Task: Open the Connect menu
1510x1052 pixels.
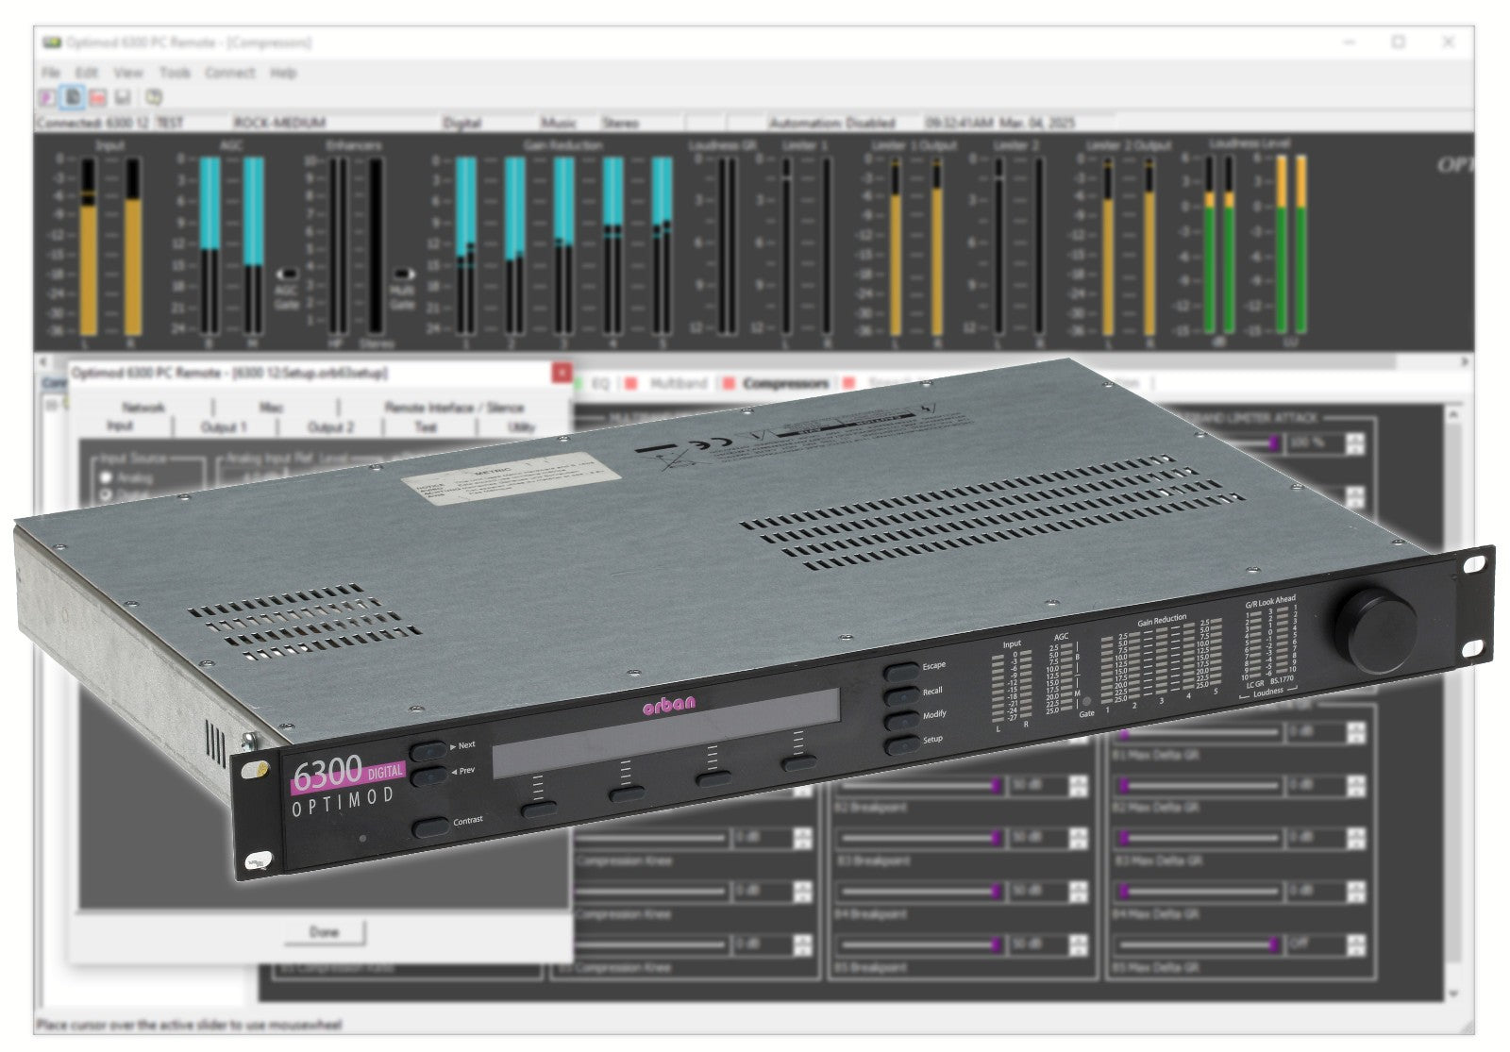Action: 230,73
